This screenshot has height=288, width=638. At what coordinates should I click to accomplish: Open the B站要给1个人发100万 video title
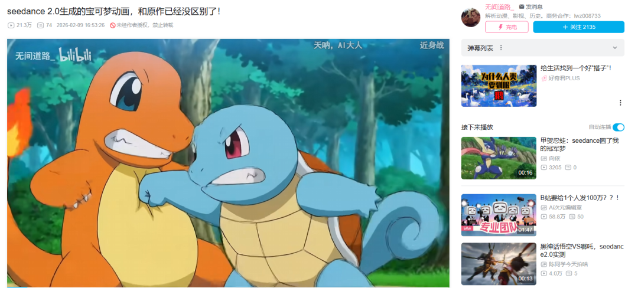coord(580,198)
